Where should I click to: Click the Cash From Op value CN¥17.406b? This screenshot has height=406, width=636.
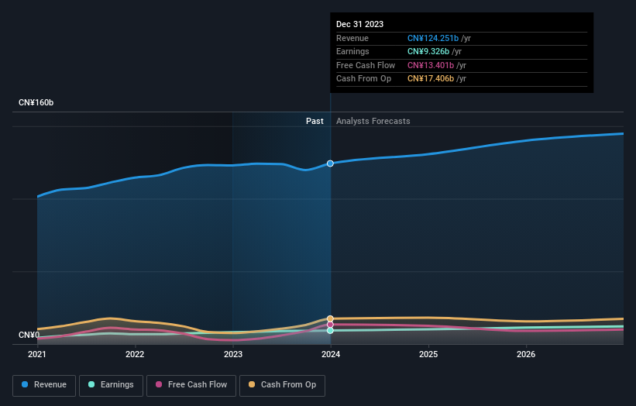[x=431, y=79]
